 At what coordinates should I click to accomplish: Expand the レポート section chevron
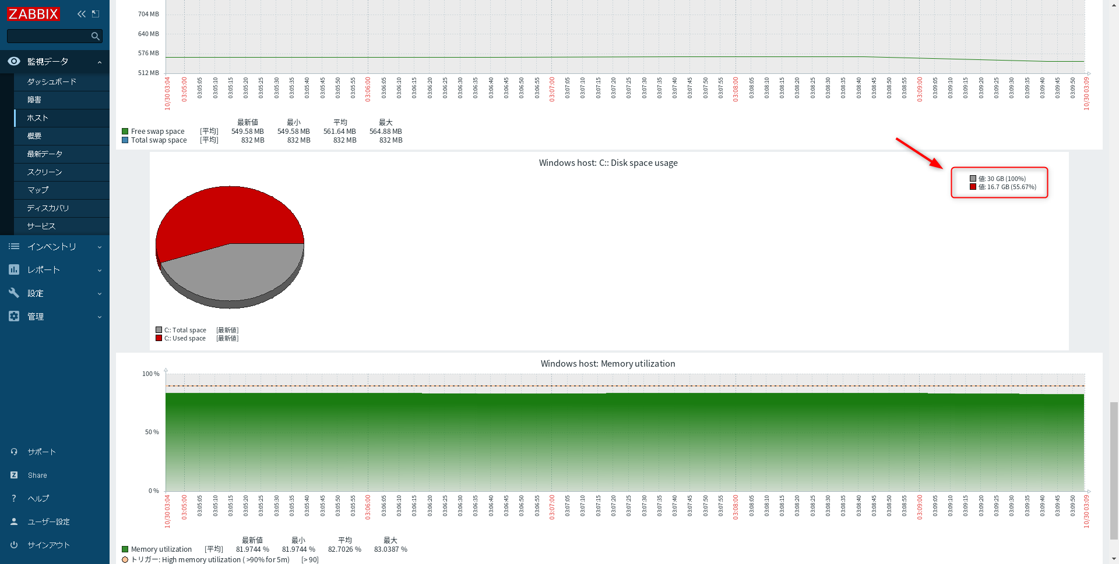click(100, 271)
